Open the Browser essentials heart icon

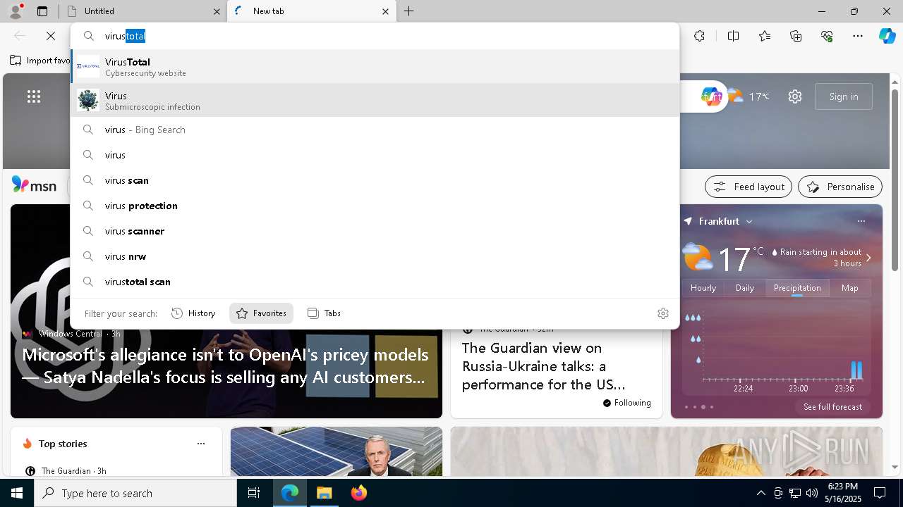click(827, 36)
